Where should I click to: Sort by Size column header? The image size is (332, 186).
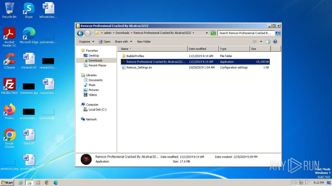pos(260,49)
